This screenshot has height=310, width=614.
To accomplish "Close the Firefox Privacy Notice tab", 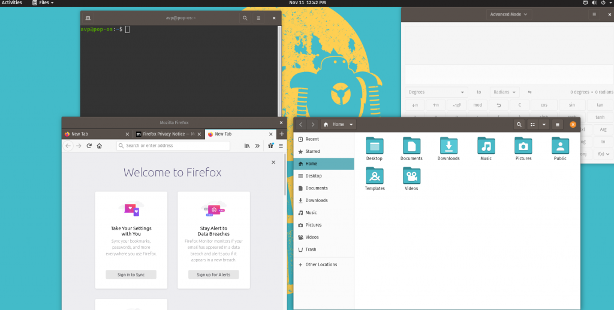I will point(199,134).
